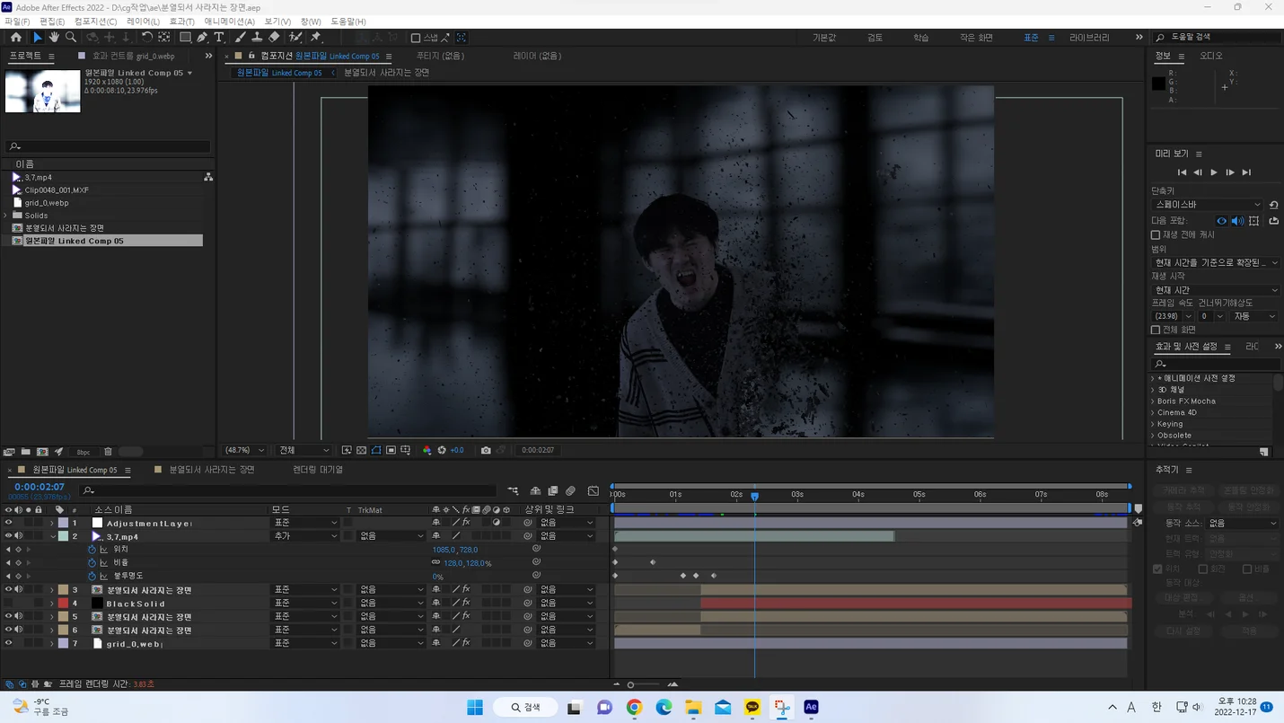Toggle the 위치 stopwatch keyframing
This screenshot has height=723, width=1284.
[92, 550]
